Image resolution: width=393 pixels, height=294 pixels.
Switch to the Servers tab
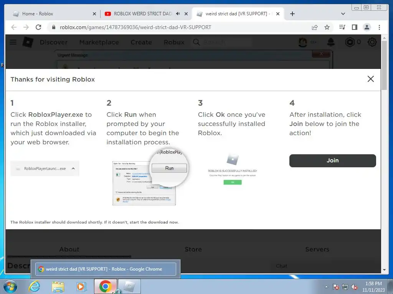[x=317, y=249]
